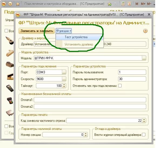Click the Таймаут field showing 100
Image resolution: width=160 pixels, height=148 pixels.
click(x=49, y=86)
